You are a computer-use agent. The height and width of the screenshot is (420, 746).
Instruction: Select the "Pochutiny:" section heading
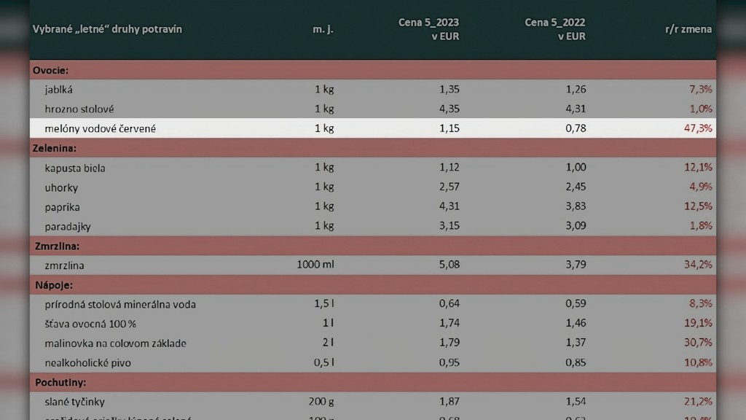point(60,382)
